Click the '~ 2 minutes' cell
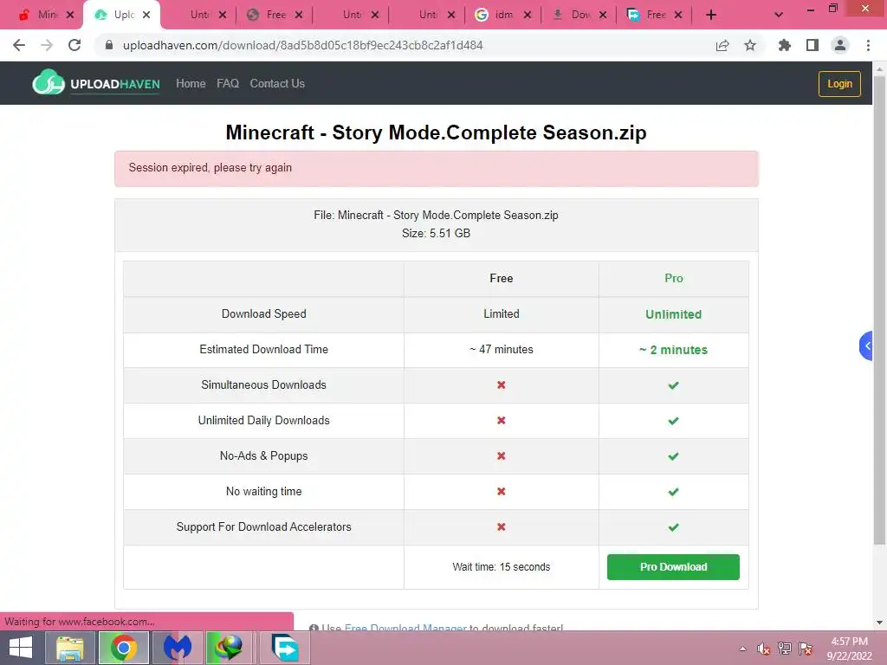This screenshot has width=887, height=665. (673, 350)
